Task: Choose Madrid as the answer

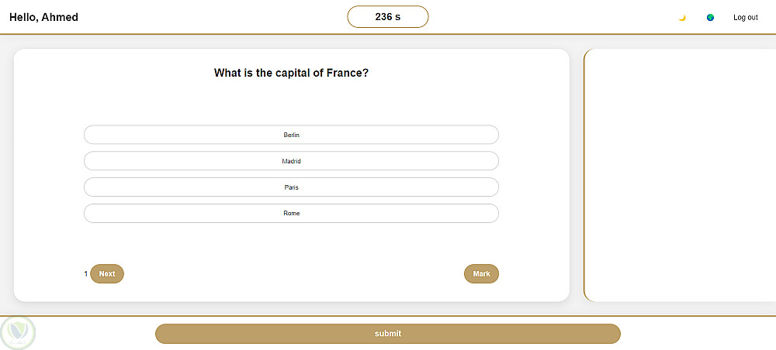Action: pyautogui.click(x=291, y=161)
